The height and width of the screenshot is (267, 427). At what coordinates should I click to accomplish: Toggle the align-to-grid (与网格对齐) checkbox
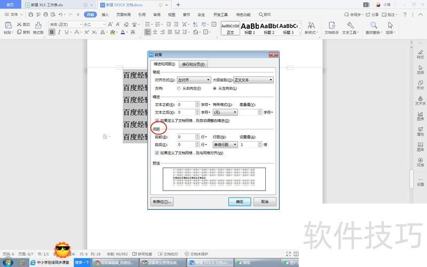pos(157,153)
